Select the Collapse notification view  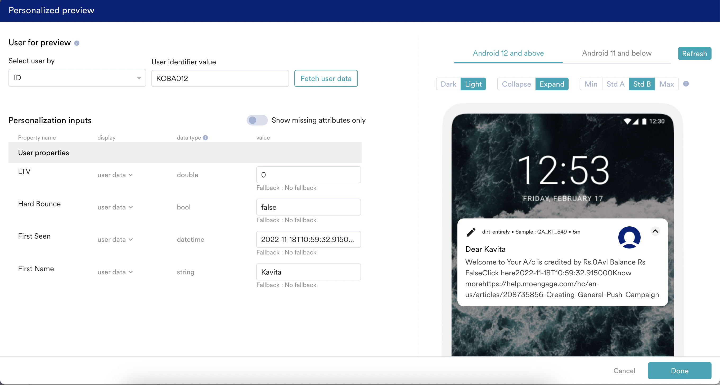(516, 84)
